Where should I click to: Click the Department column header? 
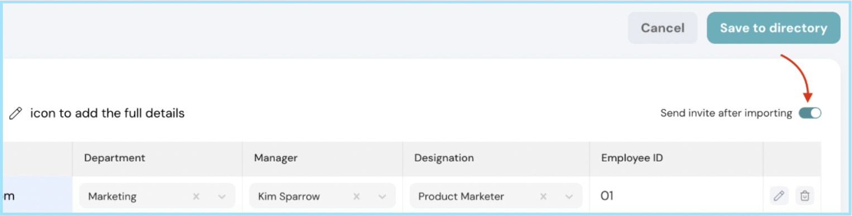pyautogui.click(x=114, y=158)
